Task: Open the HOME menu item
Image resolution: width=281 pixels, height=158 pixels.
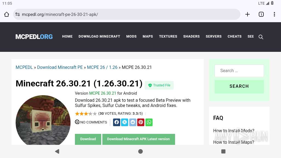Action: pos(68,36)
